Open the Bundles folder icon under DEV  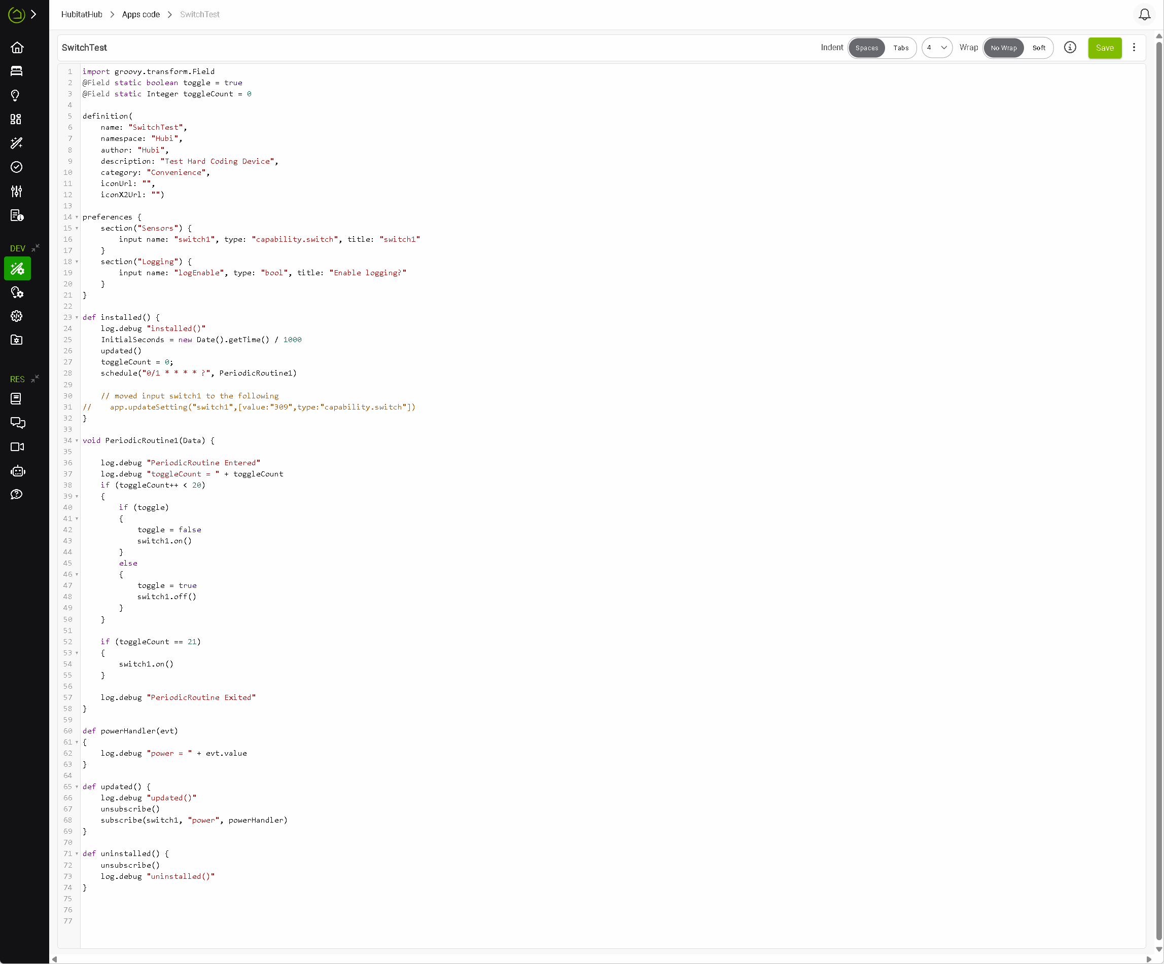click(17, 340)
